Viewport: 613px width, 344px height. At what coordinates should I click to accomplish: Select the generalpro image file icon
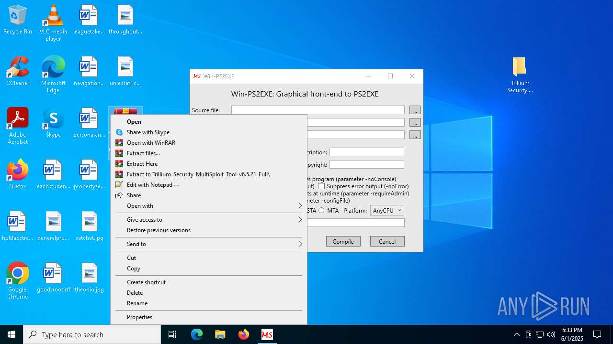click(x=53, y=226)
